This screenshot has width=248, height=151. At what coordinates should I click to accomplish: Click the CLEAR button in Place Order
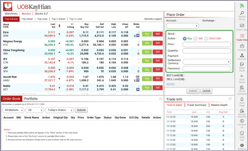click(206, 91)
